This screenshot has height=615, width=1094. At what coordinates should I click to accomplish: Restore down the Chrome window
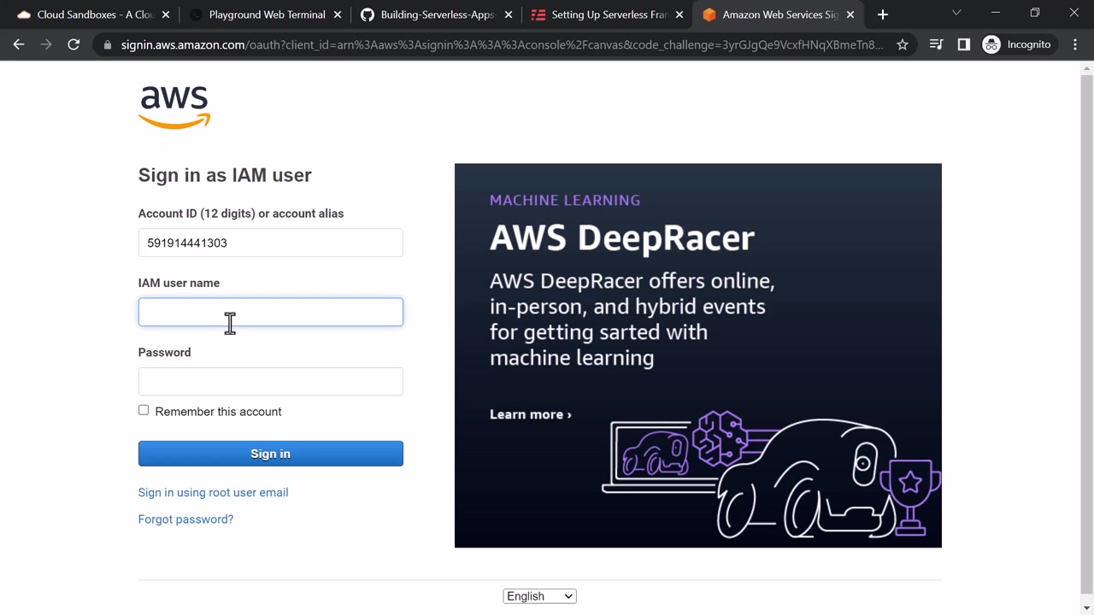[x=1035, y=14]
